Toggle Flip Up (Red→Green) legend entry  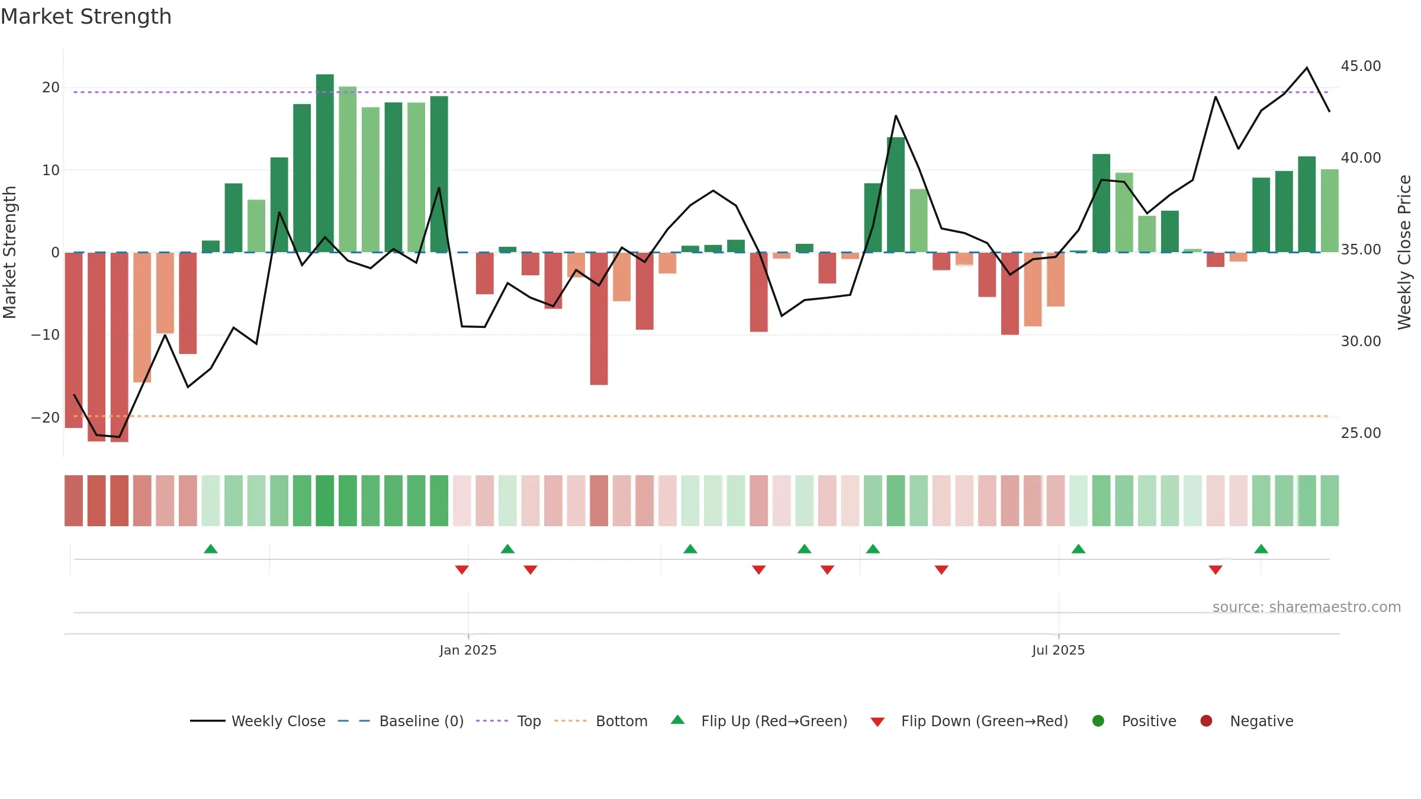tap(759, 721)
